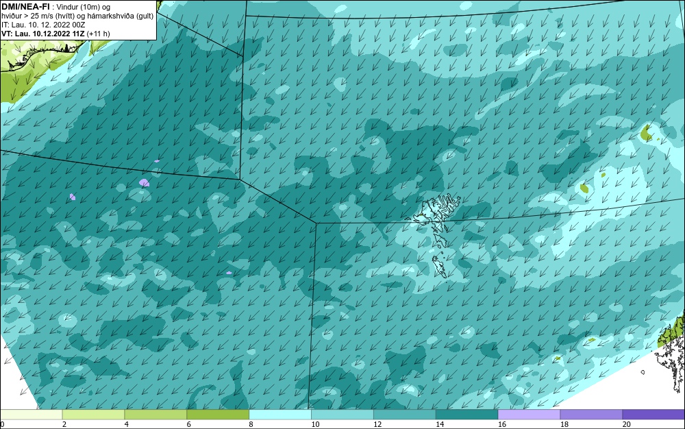Screen dimensions: 685x429
Task: Click the 'DMI/NEA-FI' title text
Action: pos(25,6)
